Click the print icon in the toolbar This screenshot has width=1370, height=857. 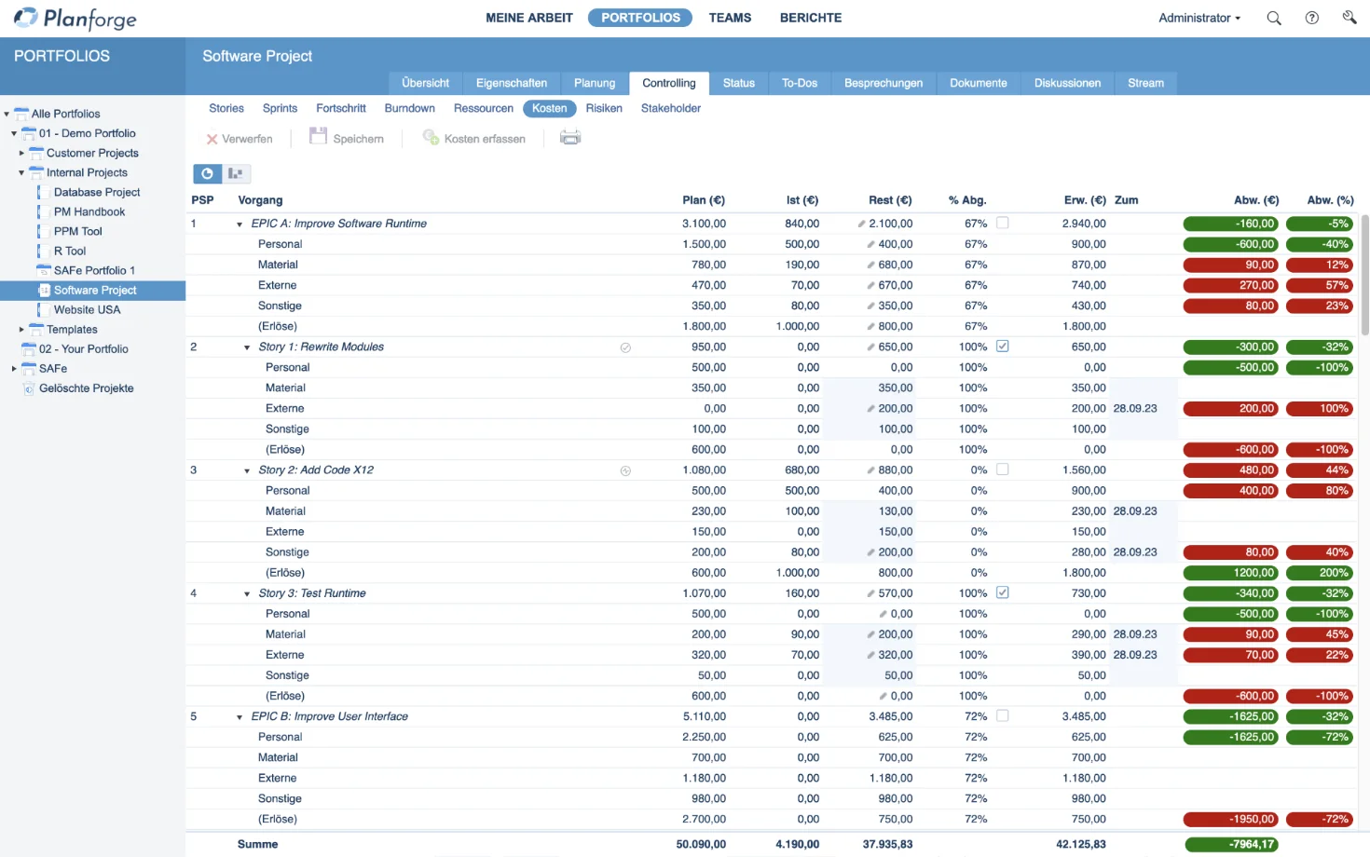pos(570,136)
